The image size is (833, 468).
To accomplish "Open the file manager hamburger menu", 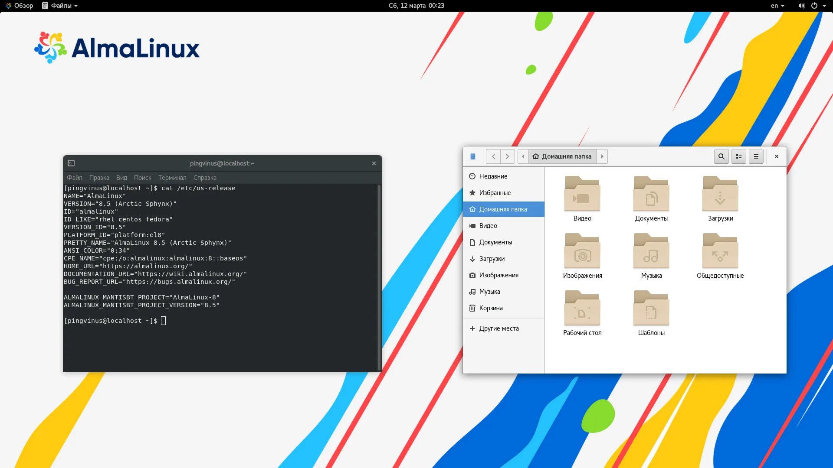I will pos(756,156).
